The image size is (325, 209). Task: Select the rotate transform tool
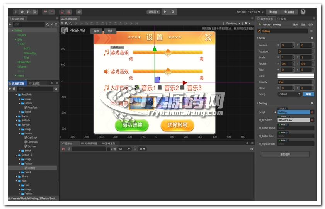pos(22,12)
